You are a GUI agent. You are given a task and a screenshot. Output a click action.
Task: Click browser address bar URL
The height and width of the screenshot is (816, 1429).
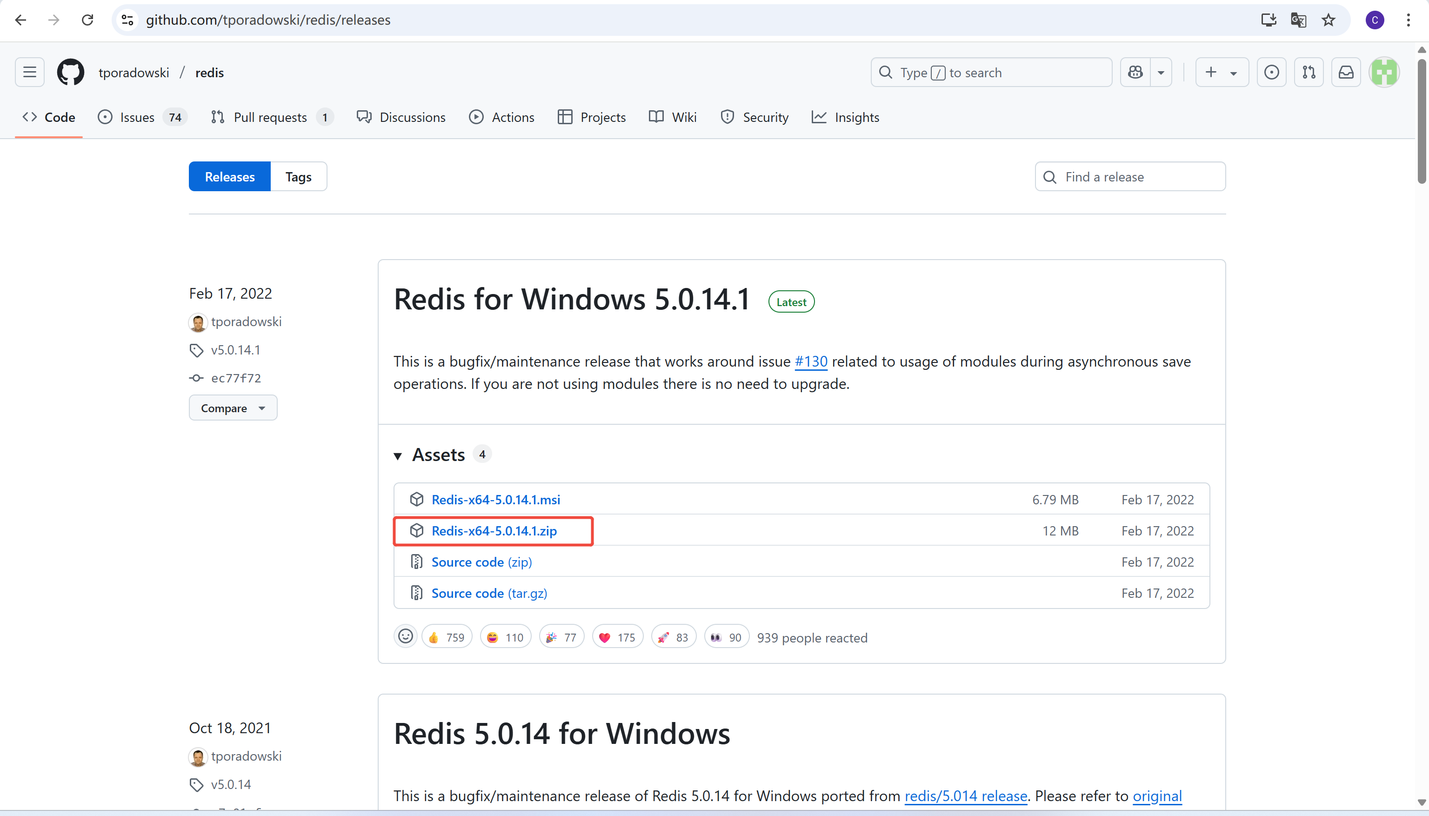pos(268,20)
